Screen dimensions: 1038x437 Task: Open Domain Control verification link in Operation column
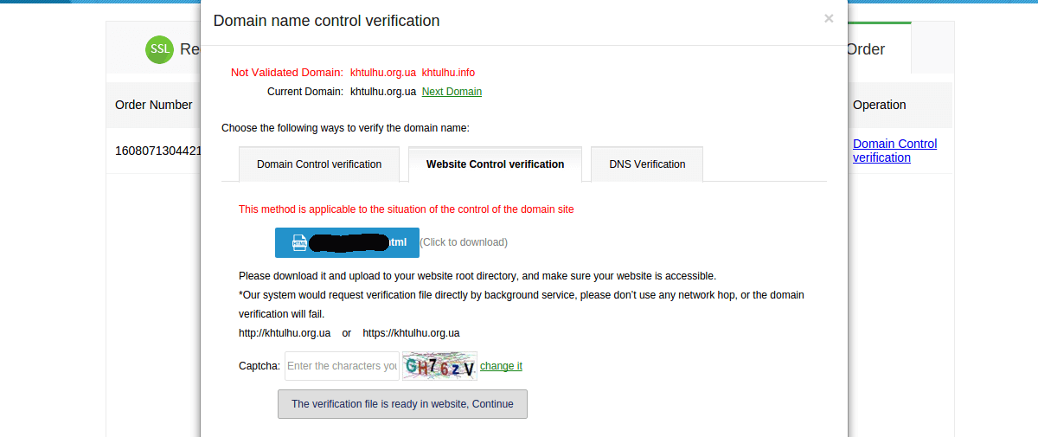pyautogui.click(x=894, y=151)
